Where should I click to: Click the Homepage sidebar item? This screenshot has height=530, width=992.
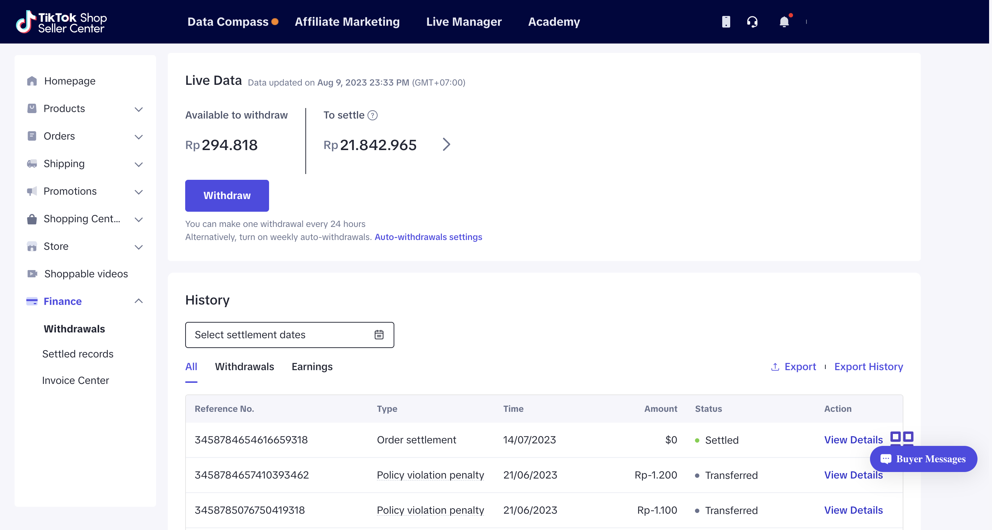click(69, 81)
